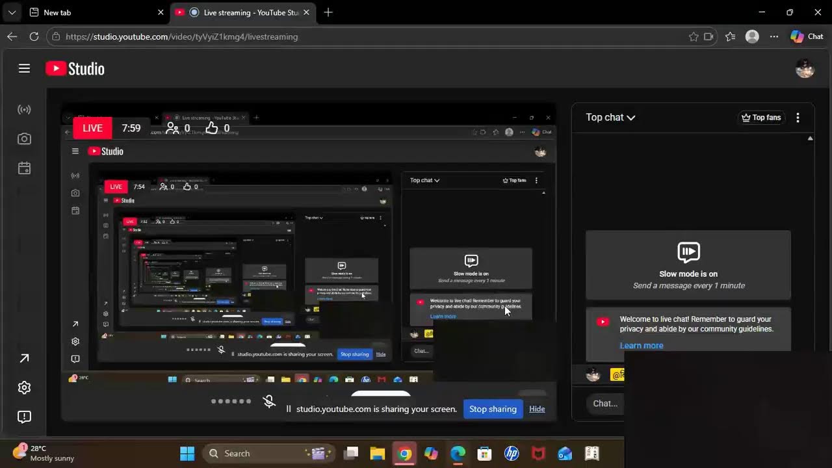Open the HP app from taskbar
Screen dimensions: 832x468
512,453
